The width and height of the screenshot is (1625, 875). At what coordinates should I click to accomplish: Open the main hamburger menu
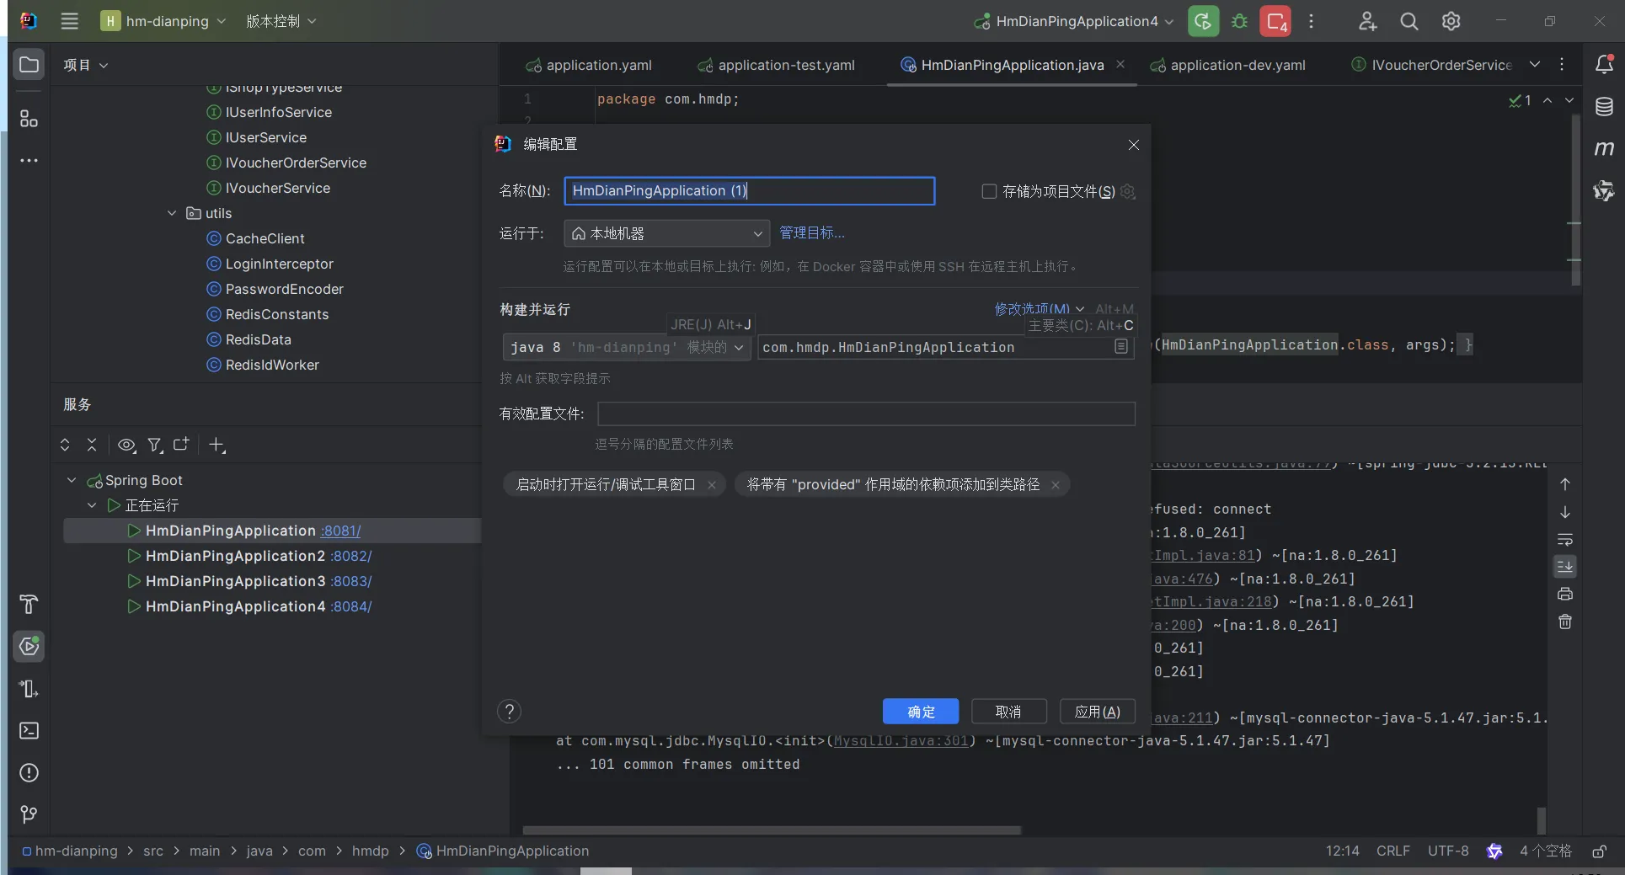(70, 21)
